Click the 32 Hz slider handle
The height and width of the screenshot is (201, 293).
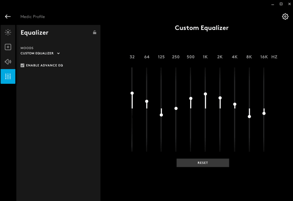132,93
